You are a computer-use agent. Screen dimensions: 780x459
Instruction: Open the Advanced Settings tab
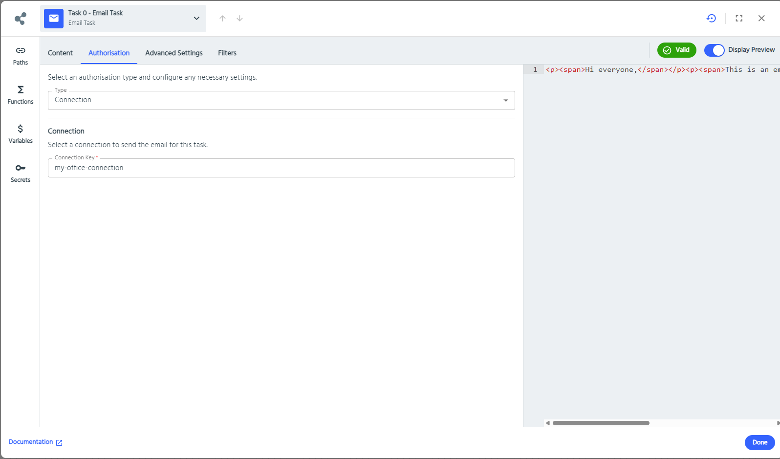click(x=174, y=53)
